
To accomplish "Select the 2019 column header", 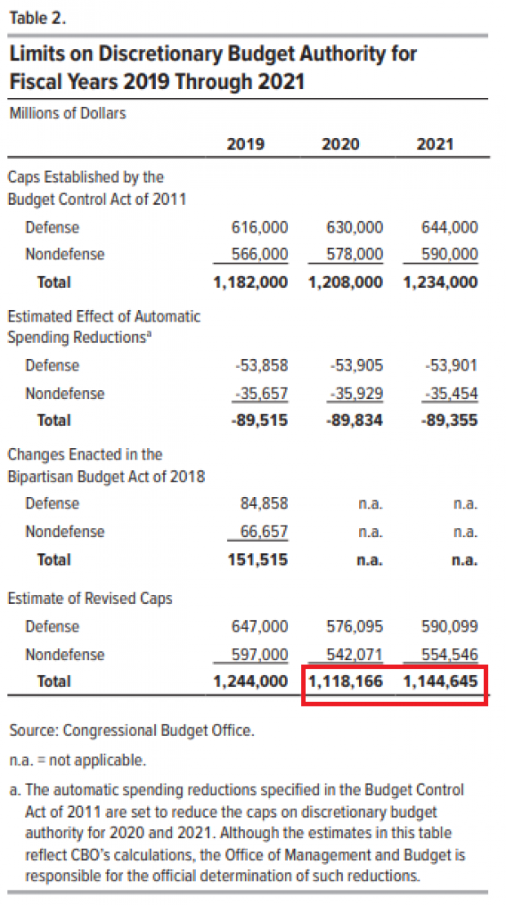I will click(x=245, y=143).
